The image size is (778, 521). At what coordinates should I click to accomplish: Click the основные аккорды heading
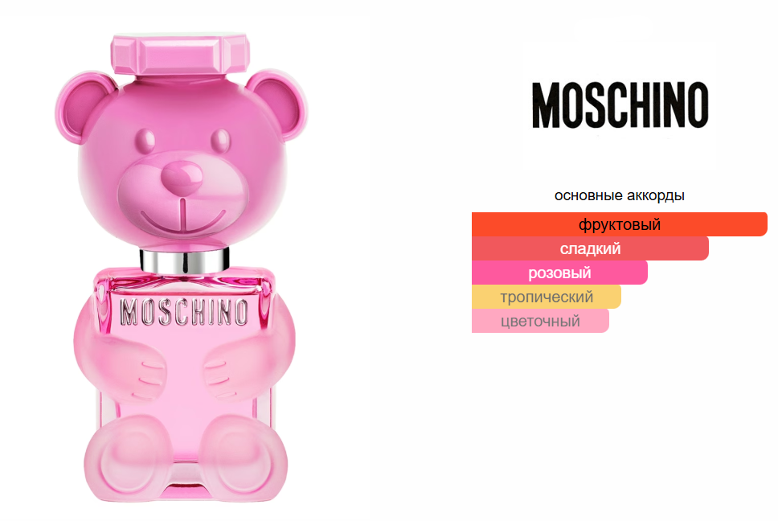pyautogui.click(x=619, y=195)
